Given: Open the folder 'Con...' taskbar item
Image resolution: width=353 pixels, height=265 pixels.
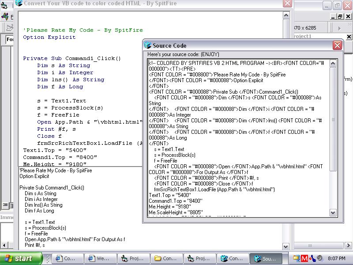Looking at the screenshot, I should [x=168, y=259].
